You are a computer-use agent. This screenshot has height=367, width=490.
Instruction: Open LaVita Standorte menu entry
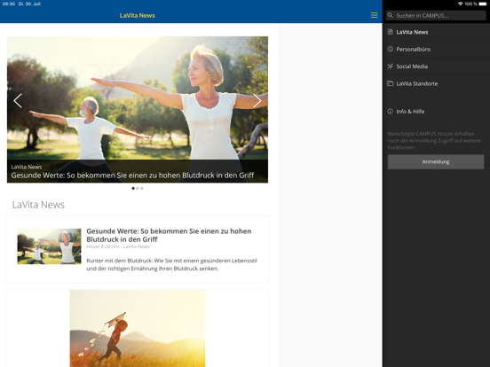pyautogui.click(x=436, y=83)
